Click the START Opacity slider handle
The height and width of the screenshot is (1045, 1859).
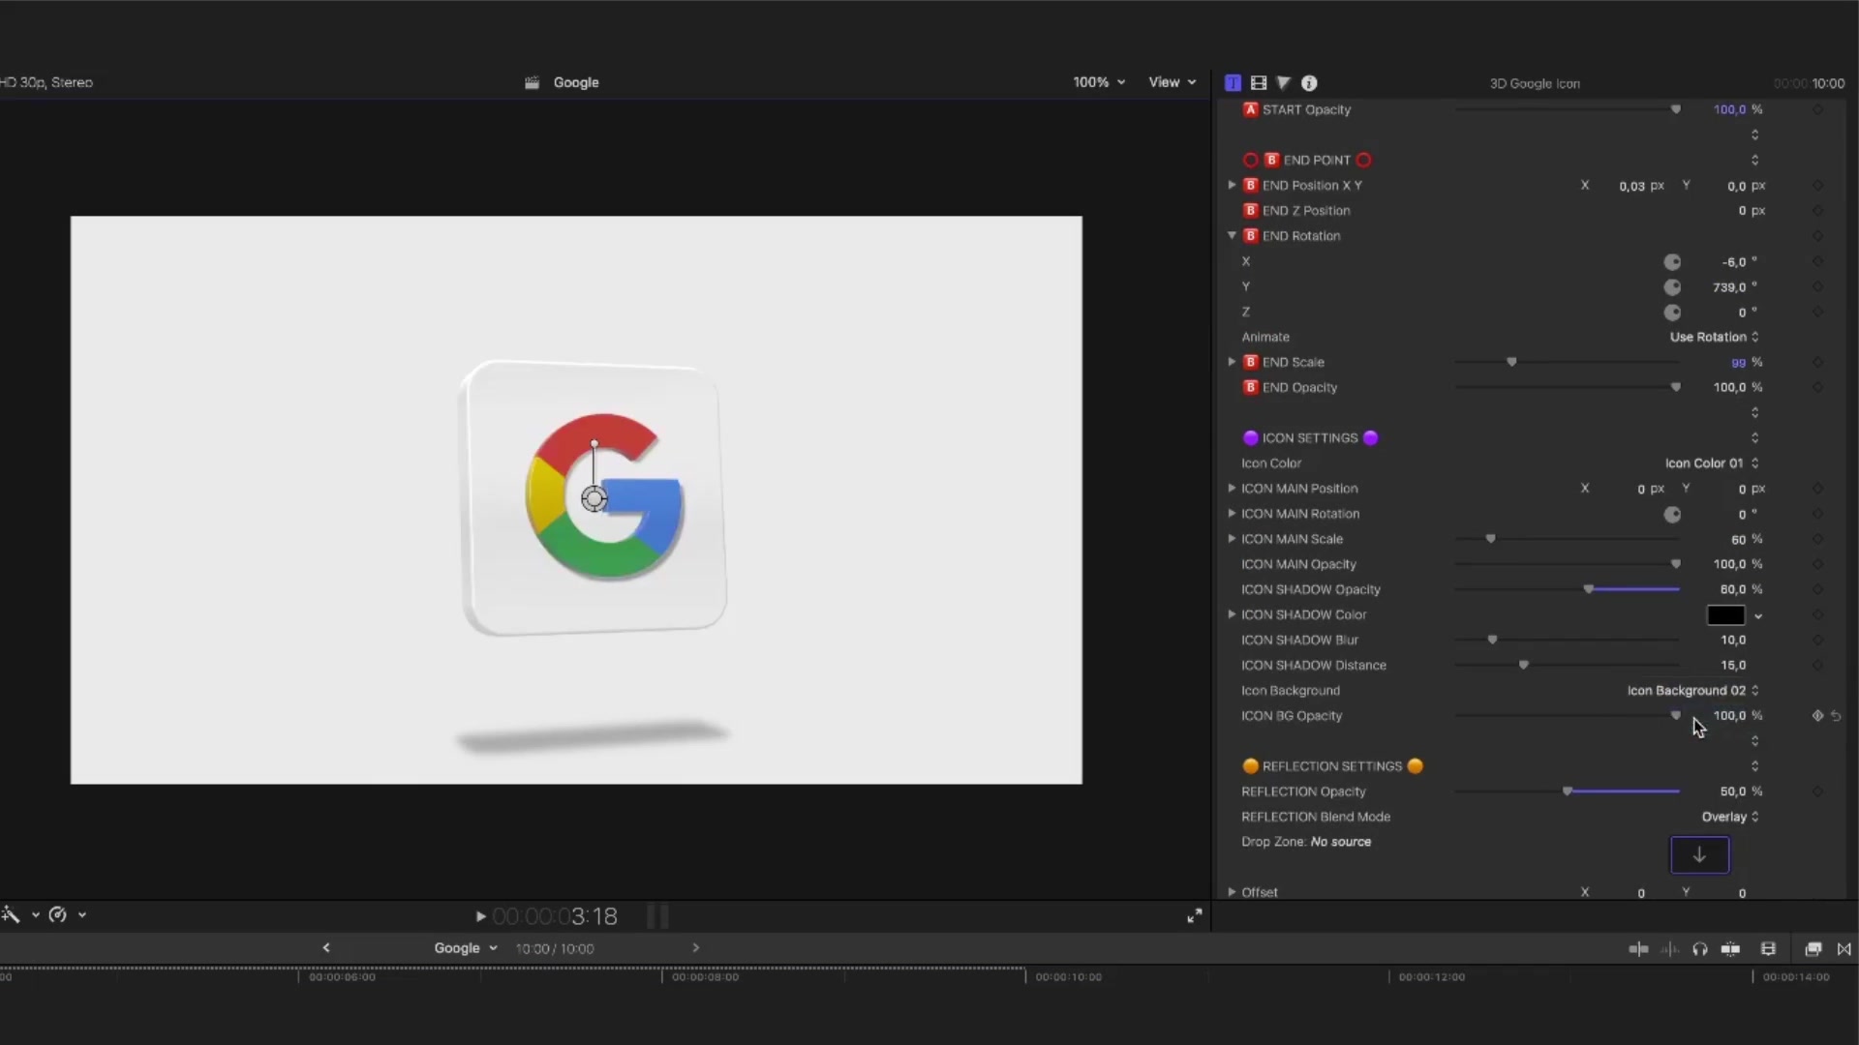point(1676,109)
